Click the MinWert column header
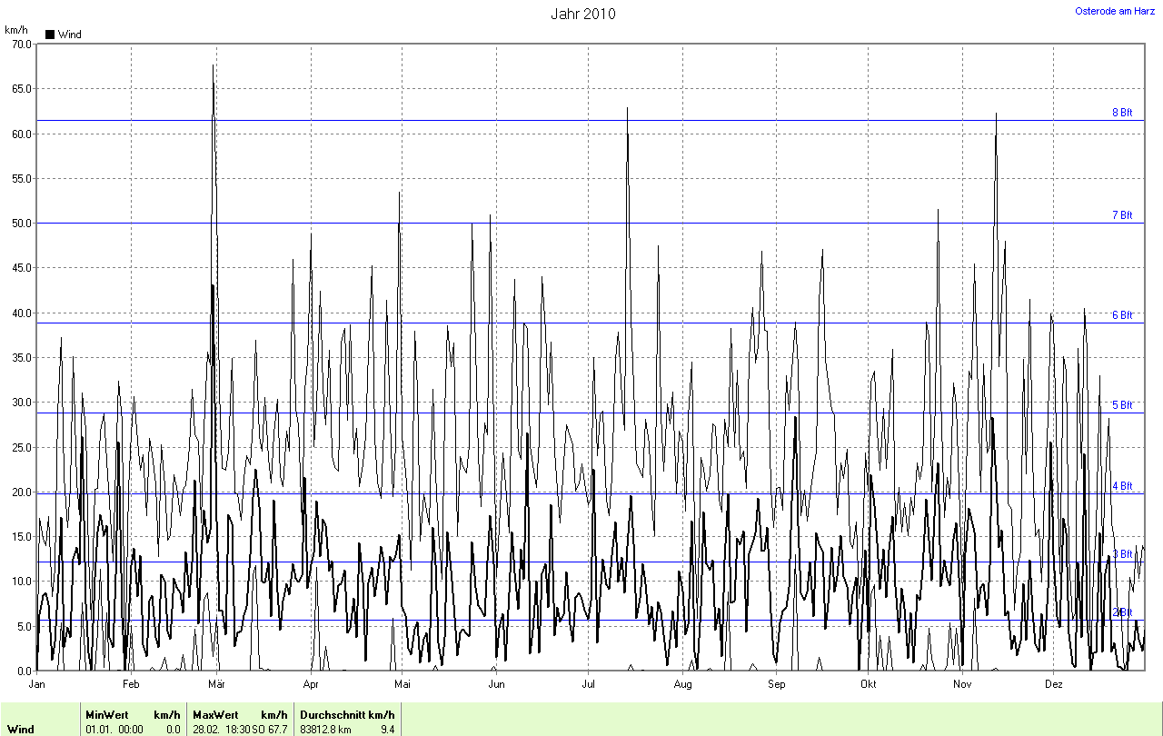Screen dimensions: 1163x736 tap(107, 715)
